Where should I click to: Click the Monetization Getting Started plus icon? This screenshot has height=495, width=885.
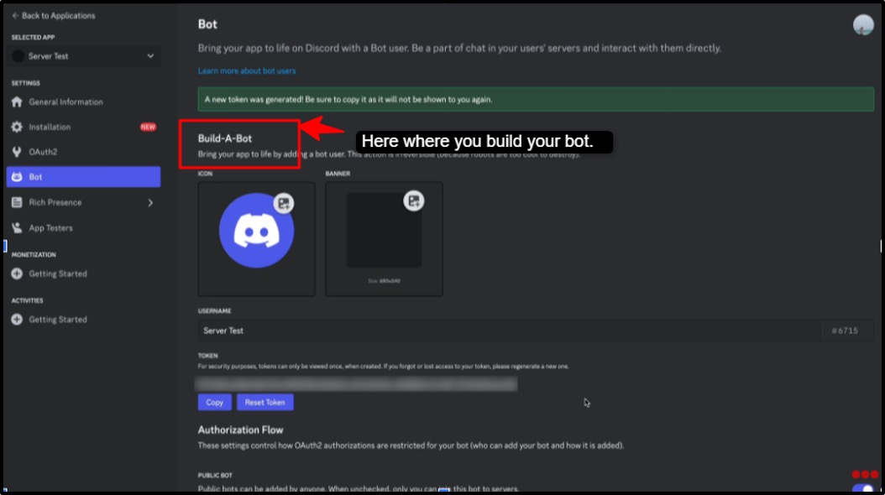click(x=18, y=273)
